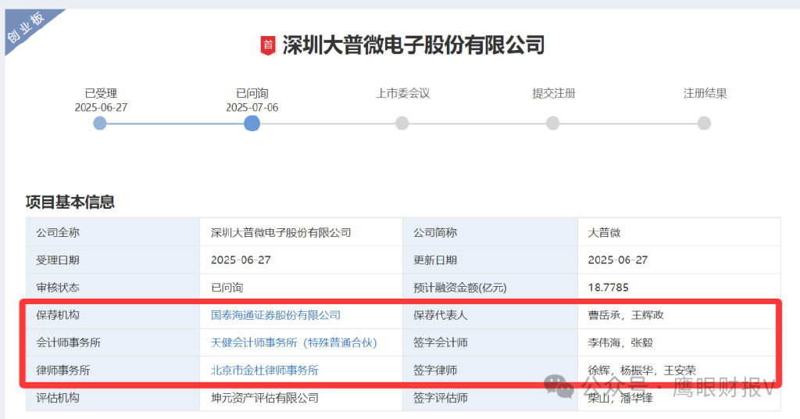Click the 提交注册 stage label
The width and height of the screenshot is (800, 419).
554,93
